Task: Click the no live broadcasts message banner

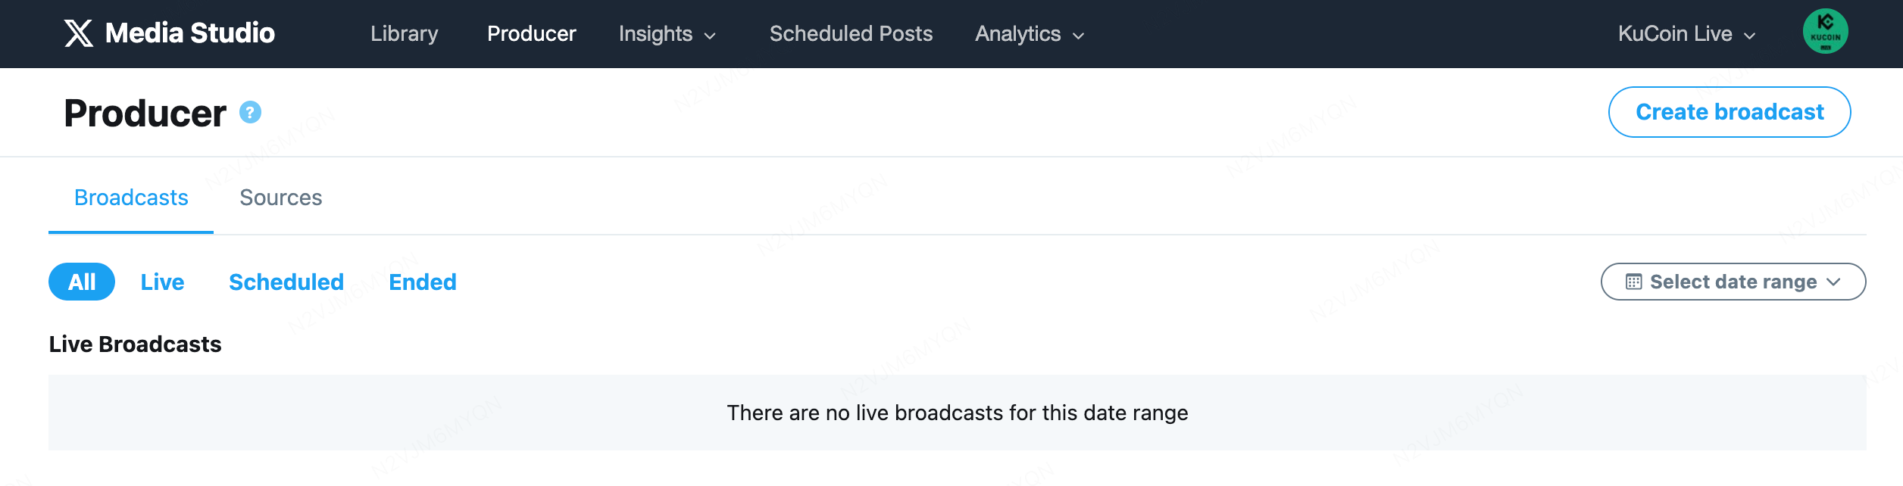Action: (957, 413)
